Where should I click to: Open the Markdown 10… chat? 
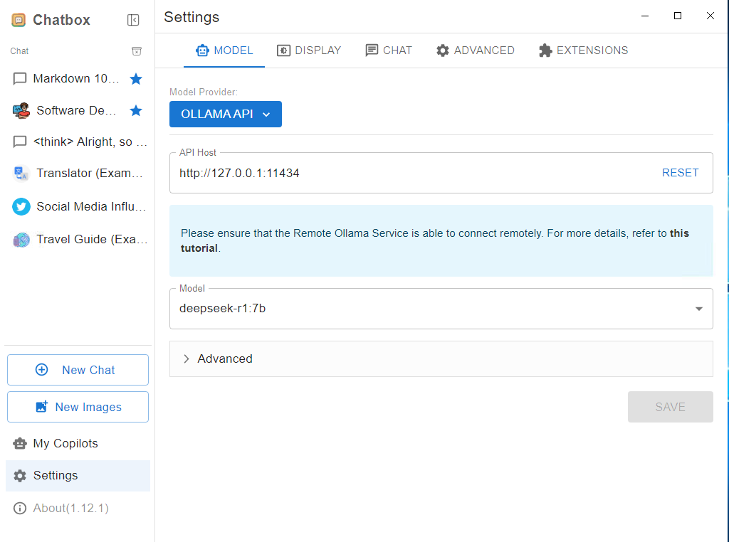[78, 79]
